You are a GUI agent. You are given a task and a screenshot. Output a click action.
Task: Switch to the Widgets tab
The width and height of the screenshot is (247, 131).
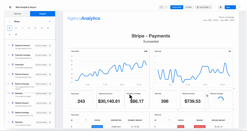click(x=43, y=14)
